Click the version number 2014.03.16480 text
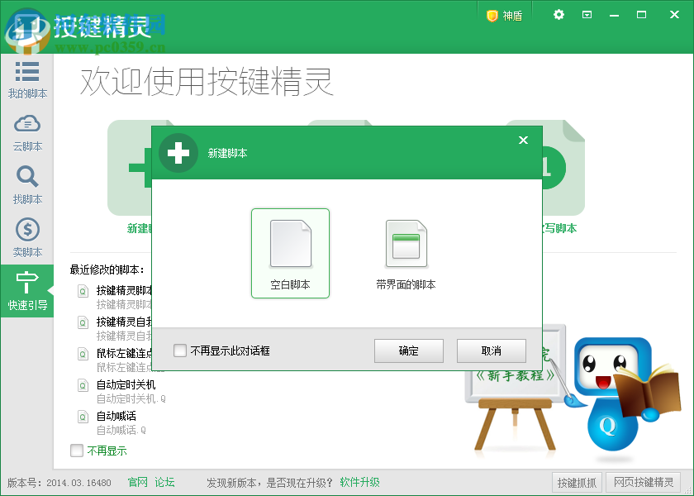 [78, 483]
